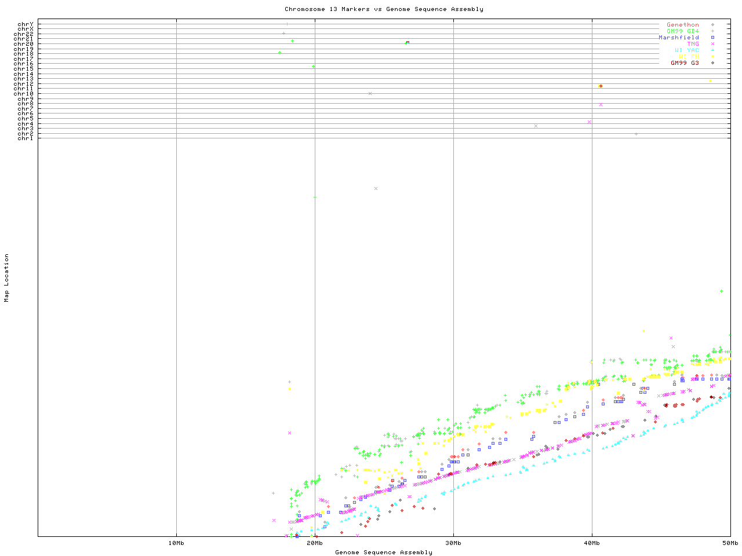Viewport: 742px width, 556px height.
Task: Click the chrY label on the y-axis
Action: coord(26,24)
